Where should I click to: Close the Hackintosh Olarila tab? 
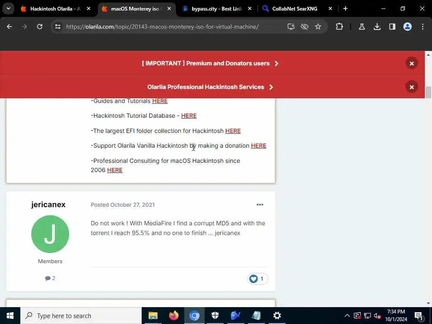coord(89,8)
